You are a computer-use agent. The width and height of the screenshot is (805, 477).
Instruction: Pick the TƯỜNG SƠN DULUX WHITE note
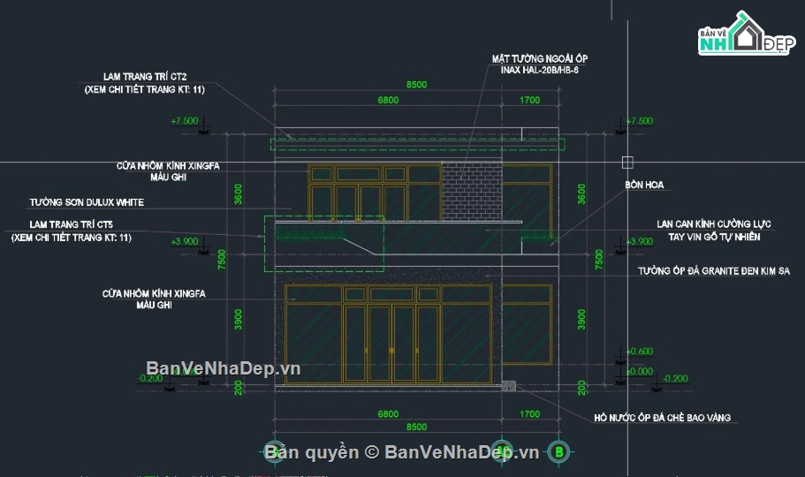[x=87, y=202]
